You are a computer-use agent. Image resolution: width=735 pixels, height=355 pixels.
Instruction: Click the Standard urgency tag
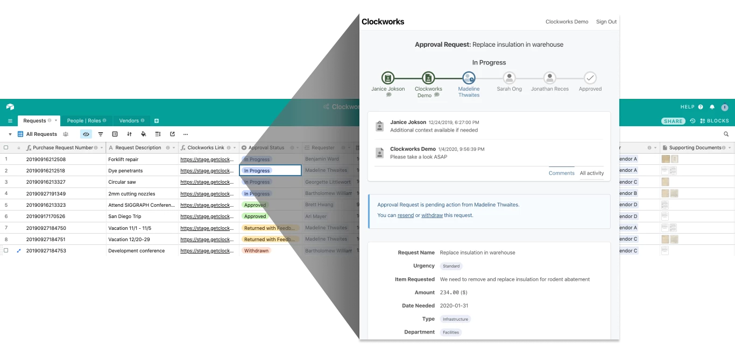451,266
